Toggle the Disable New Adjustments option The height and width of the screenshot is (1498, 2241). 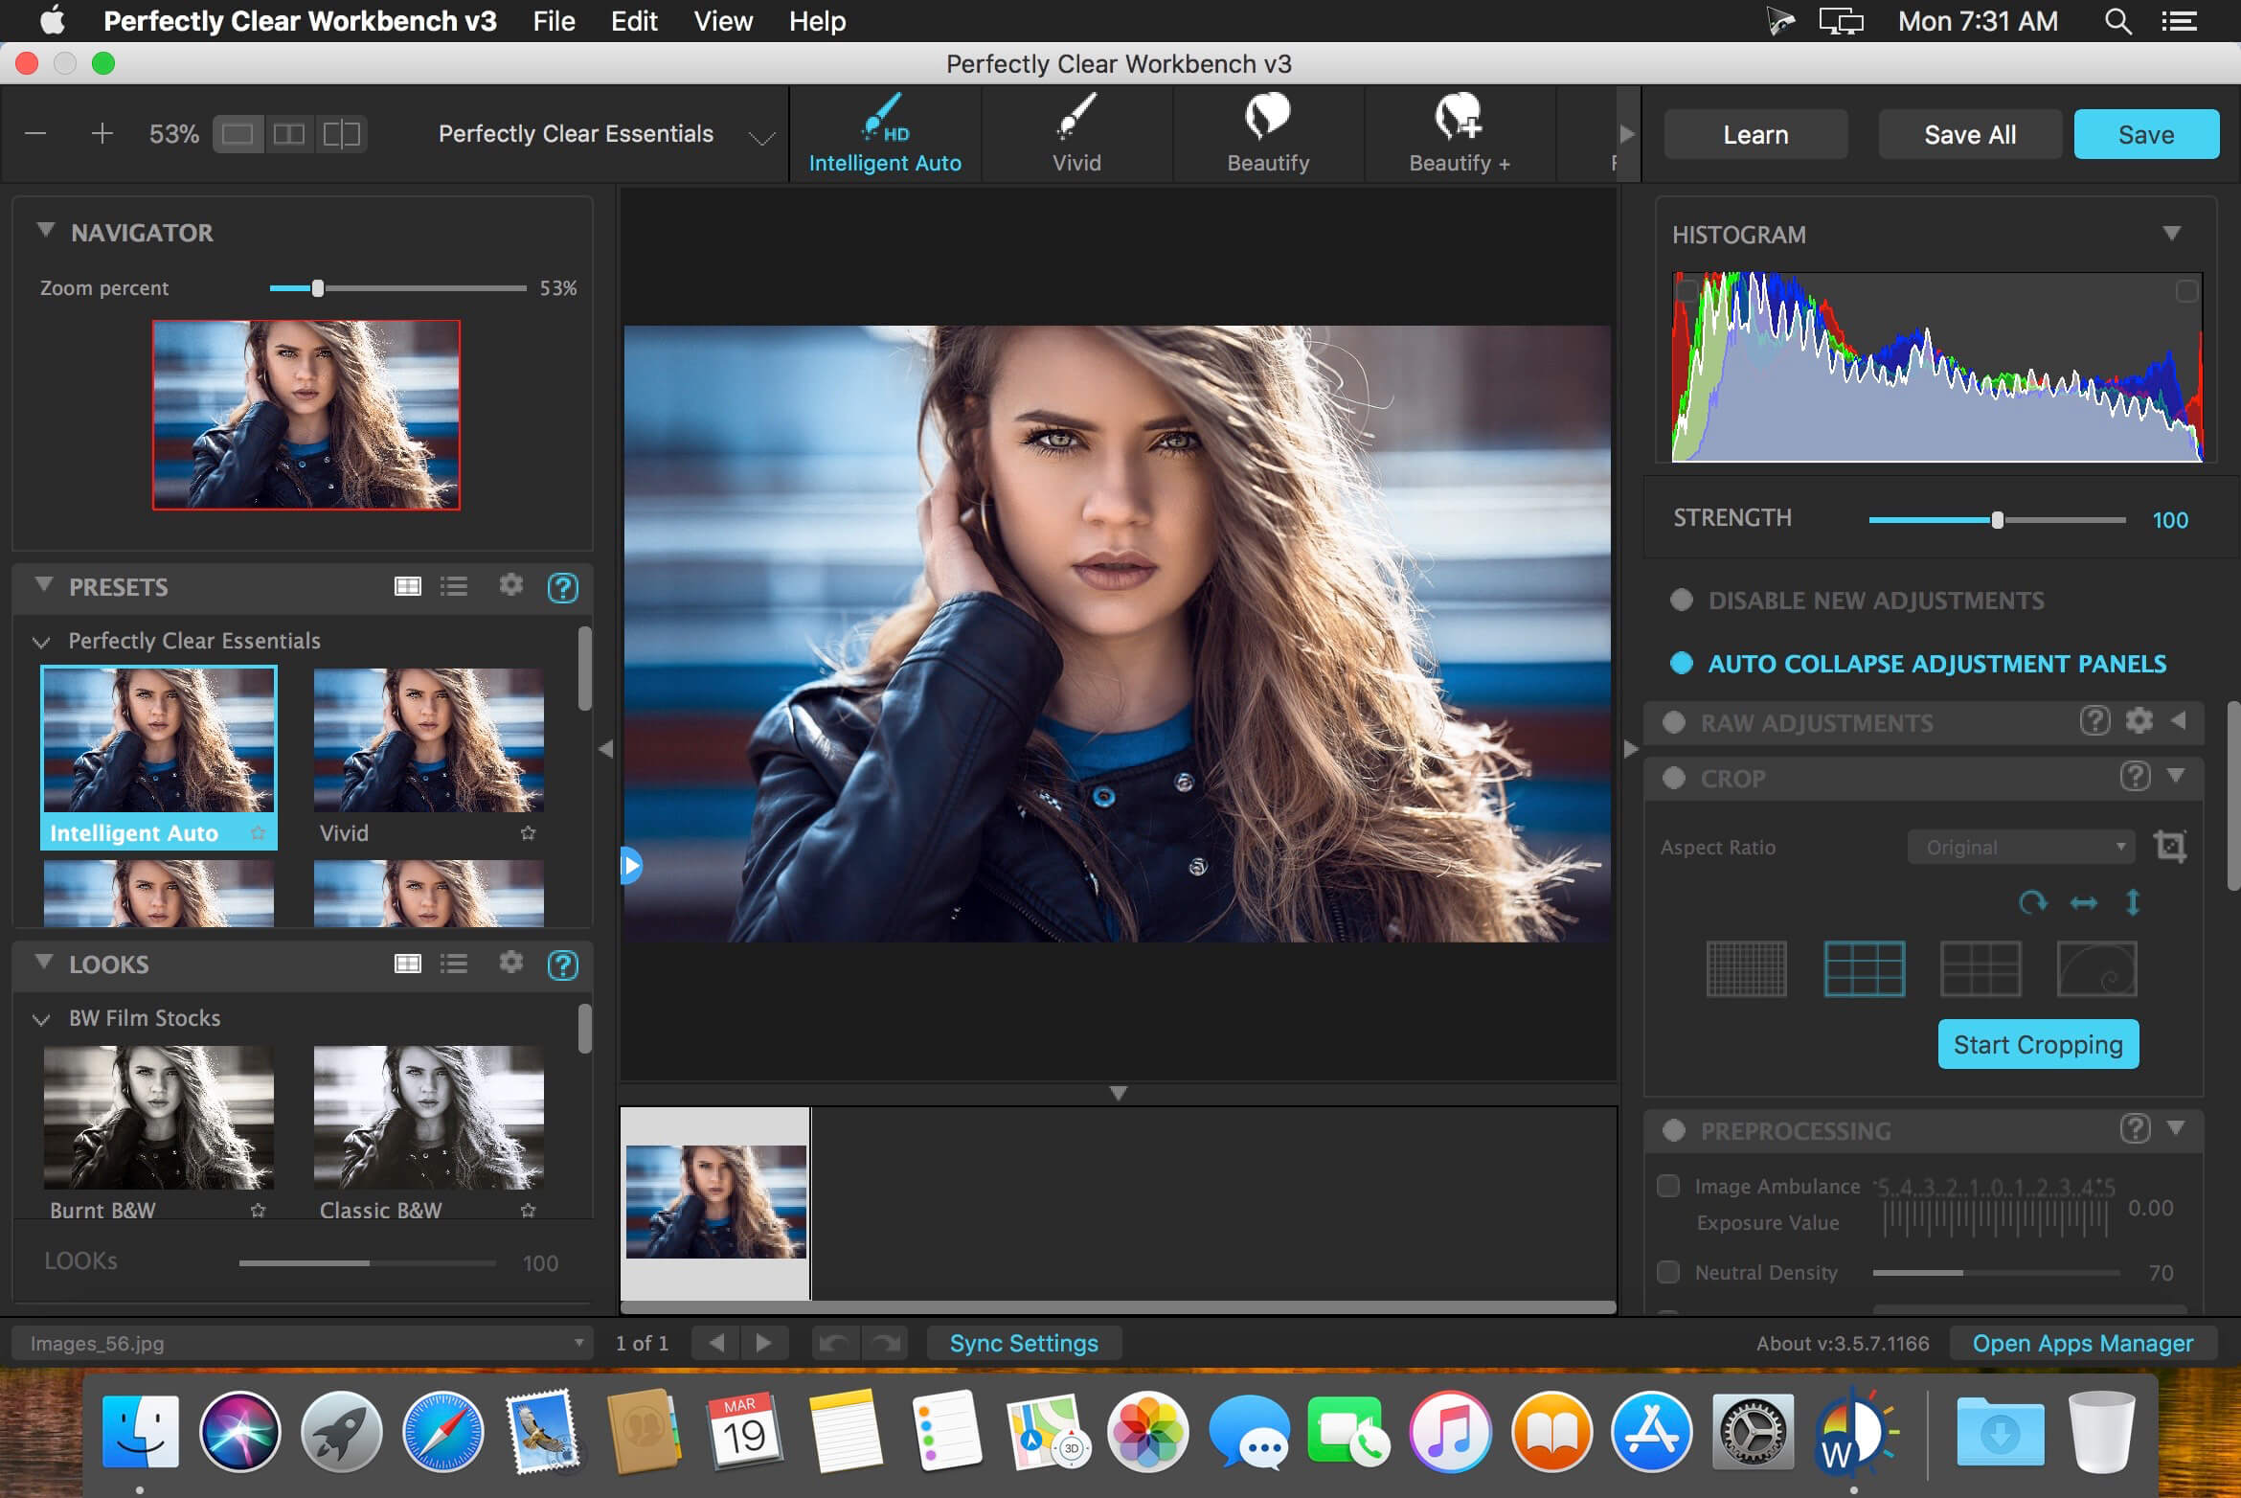pyautogui.click(x=1678, y=597)
